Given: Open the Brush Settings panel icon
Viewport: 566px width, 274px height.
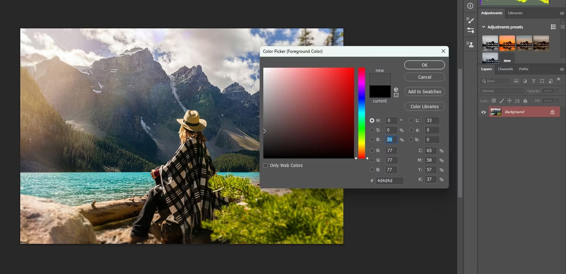Looking at the screenshot, I should [x=470, y=20].
